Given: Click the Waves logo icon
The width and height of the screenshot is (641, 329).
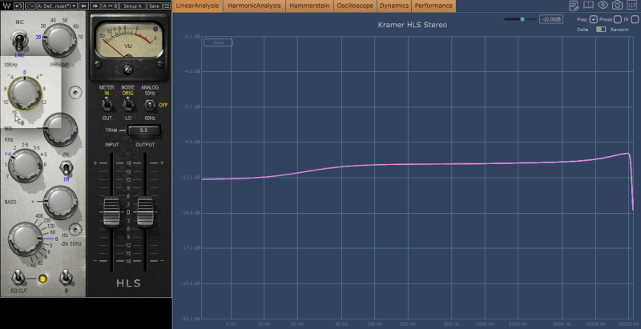Looking at the screenshot, I should [x=6, y=6].
